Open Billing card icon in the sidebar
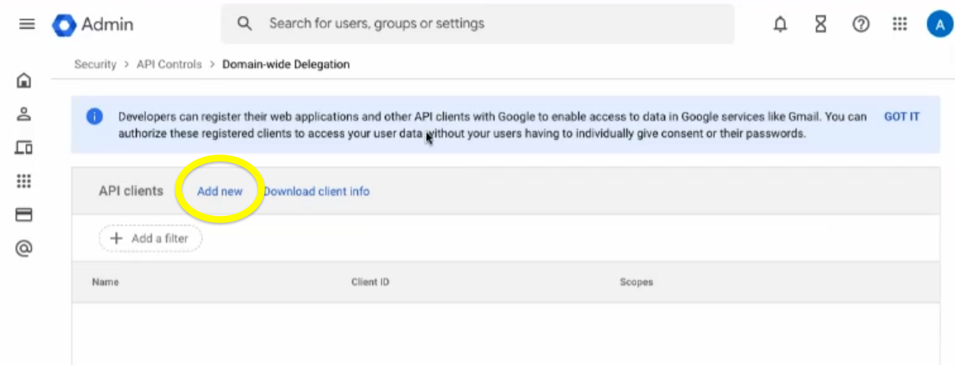 click(24, 215)
